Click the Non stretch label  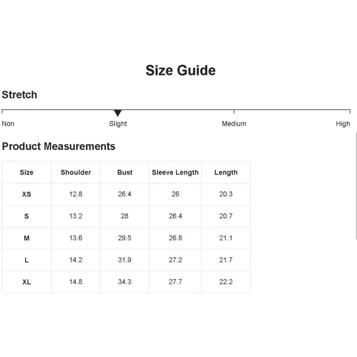pyautogui.click(x=8, y=124)
